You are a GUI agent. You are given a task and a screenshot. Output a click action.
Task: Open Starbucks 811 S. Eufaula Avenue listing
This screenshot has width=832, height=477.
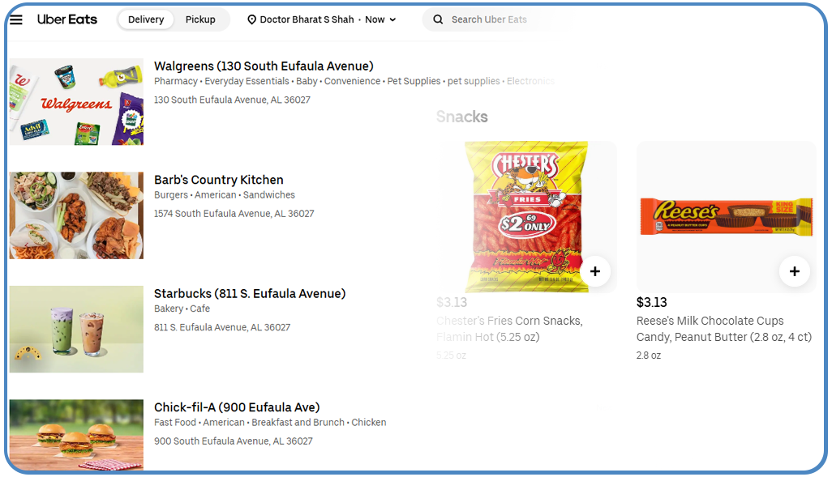click(x=250, y=293)
